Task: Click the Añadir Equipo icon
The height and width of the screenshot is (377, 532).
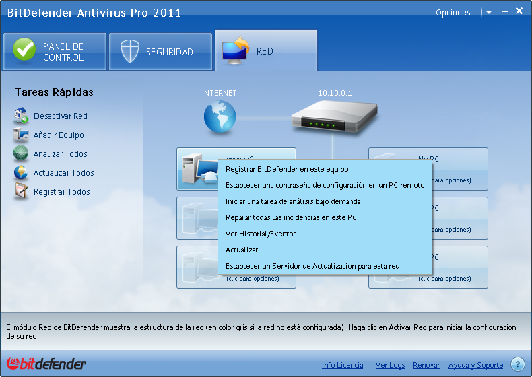Action: click(21, 135)
